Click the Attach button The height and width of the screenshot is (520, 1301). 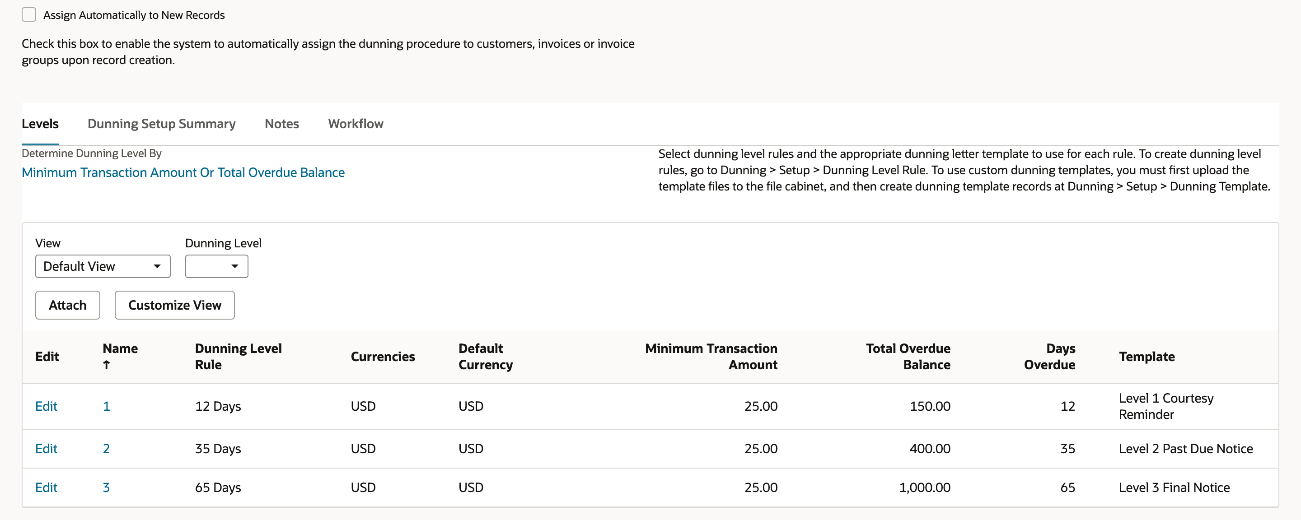68,305
